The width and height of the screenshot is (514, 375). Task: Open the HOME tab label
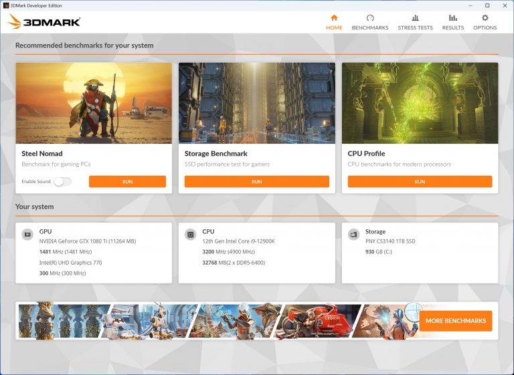click(334, 28)
